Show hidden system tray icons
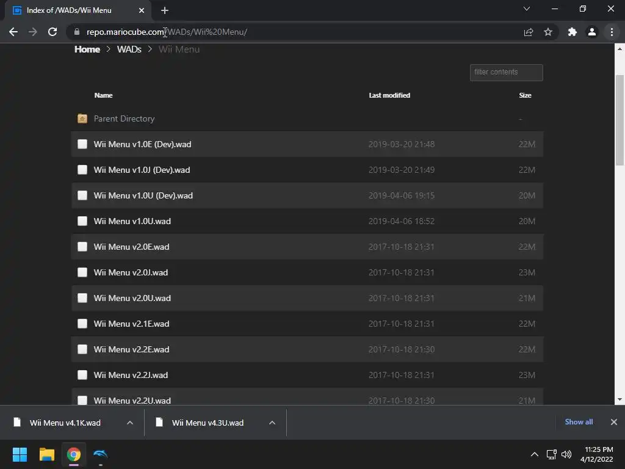The width and height of the screenshot is (625, 469). [x=535, y=454]
